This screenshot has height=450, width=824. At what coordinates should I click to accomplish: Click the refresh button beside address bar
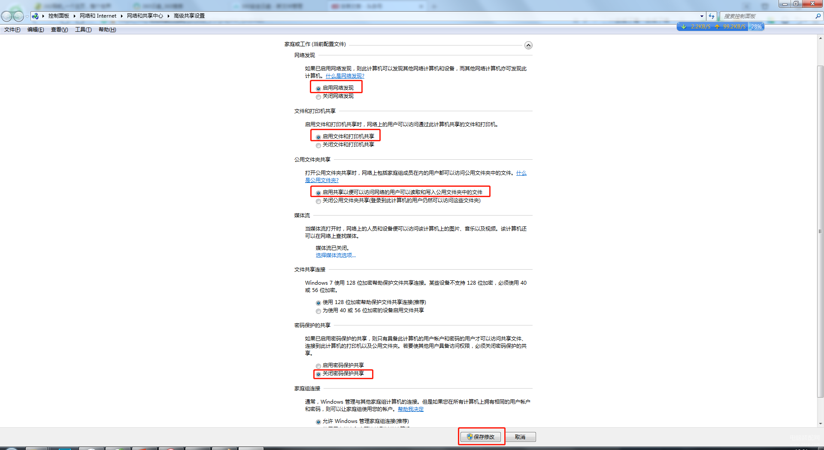pos(712,16)
